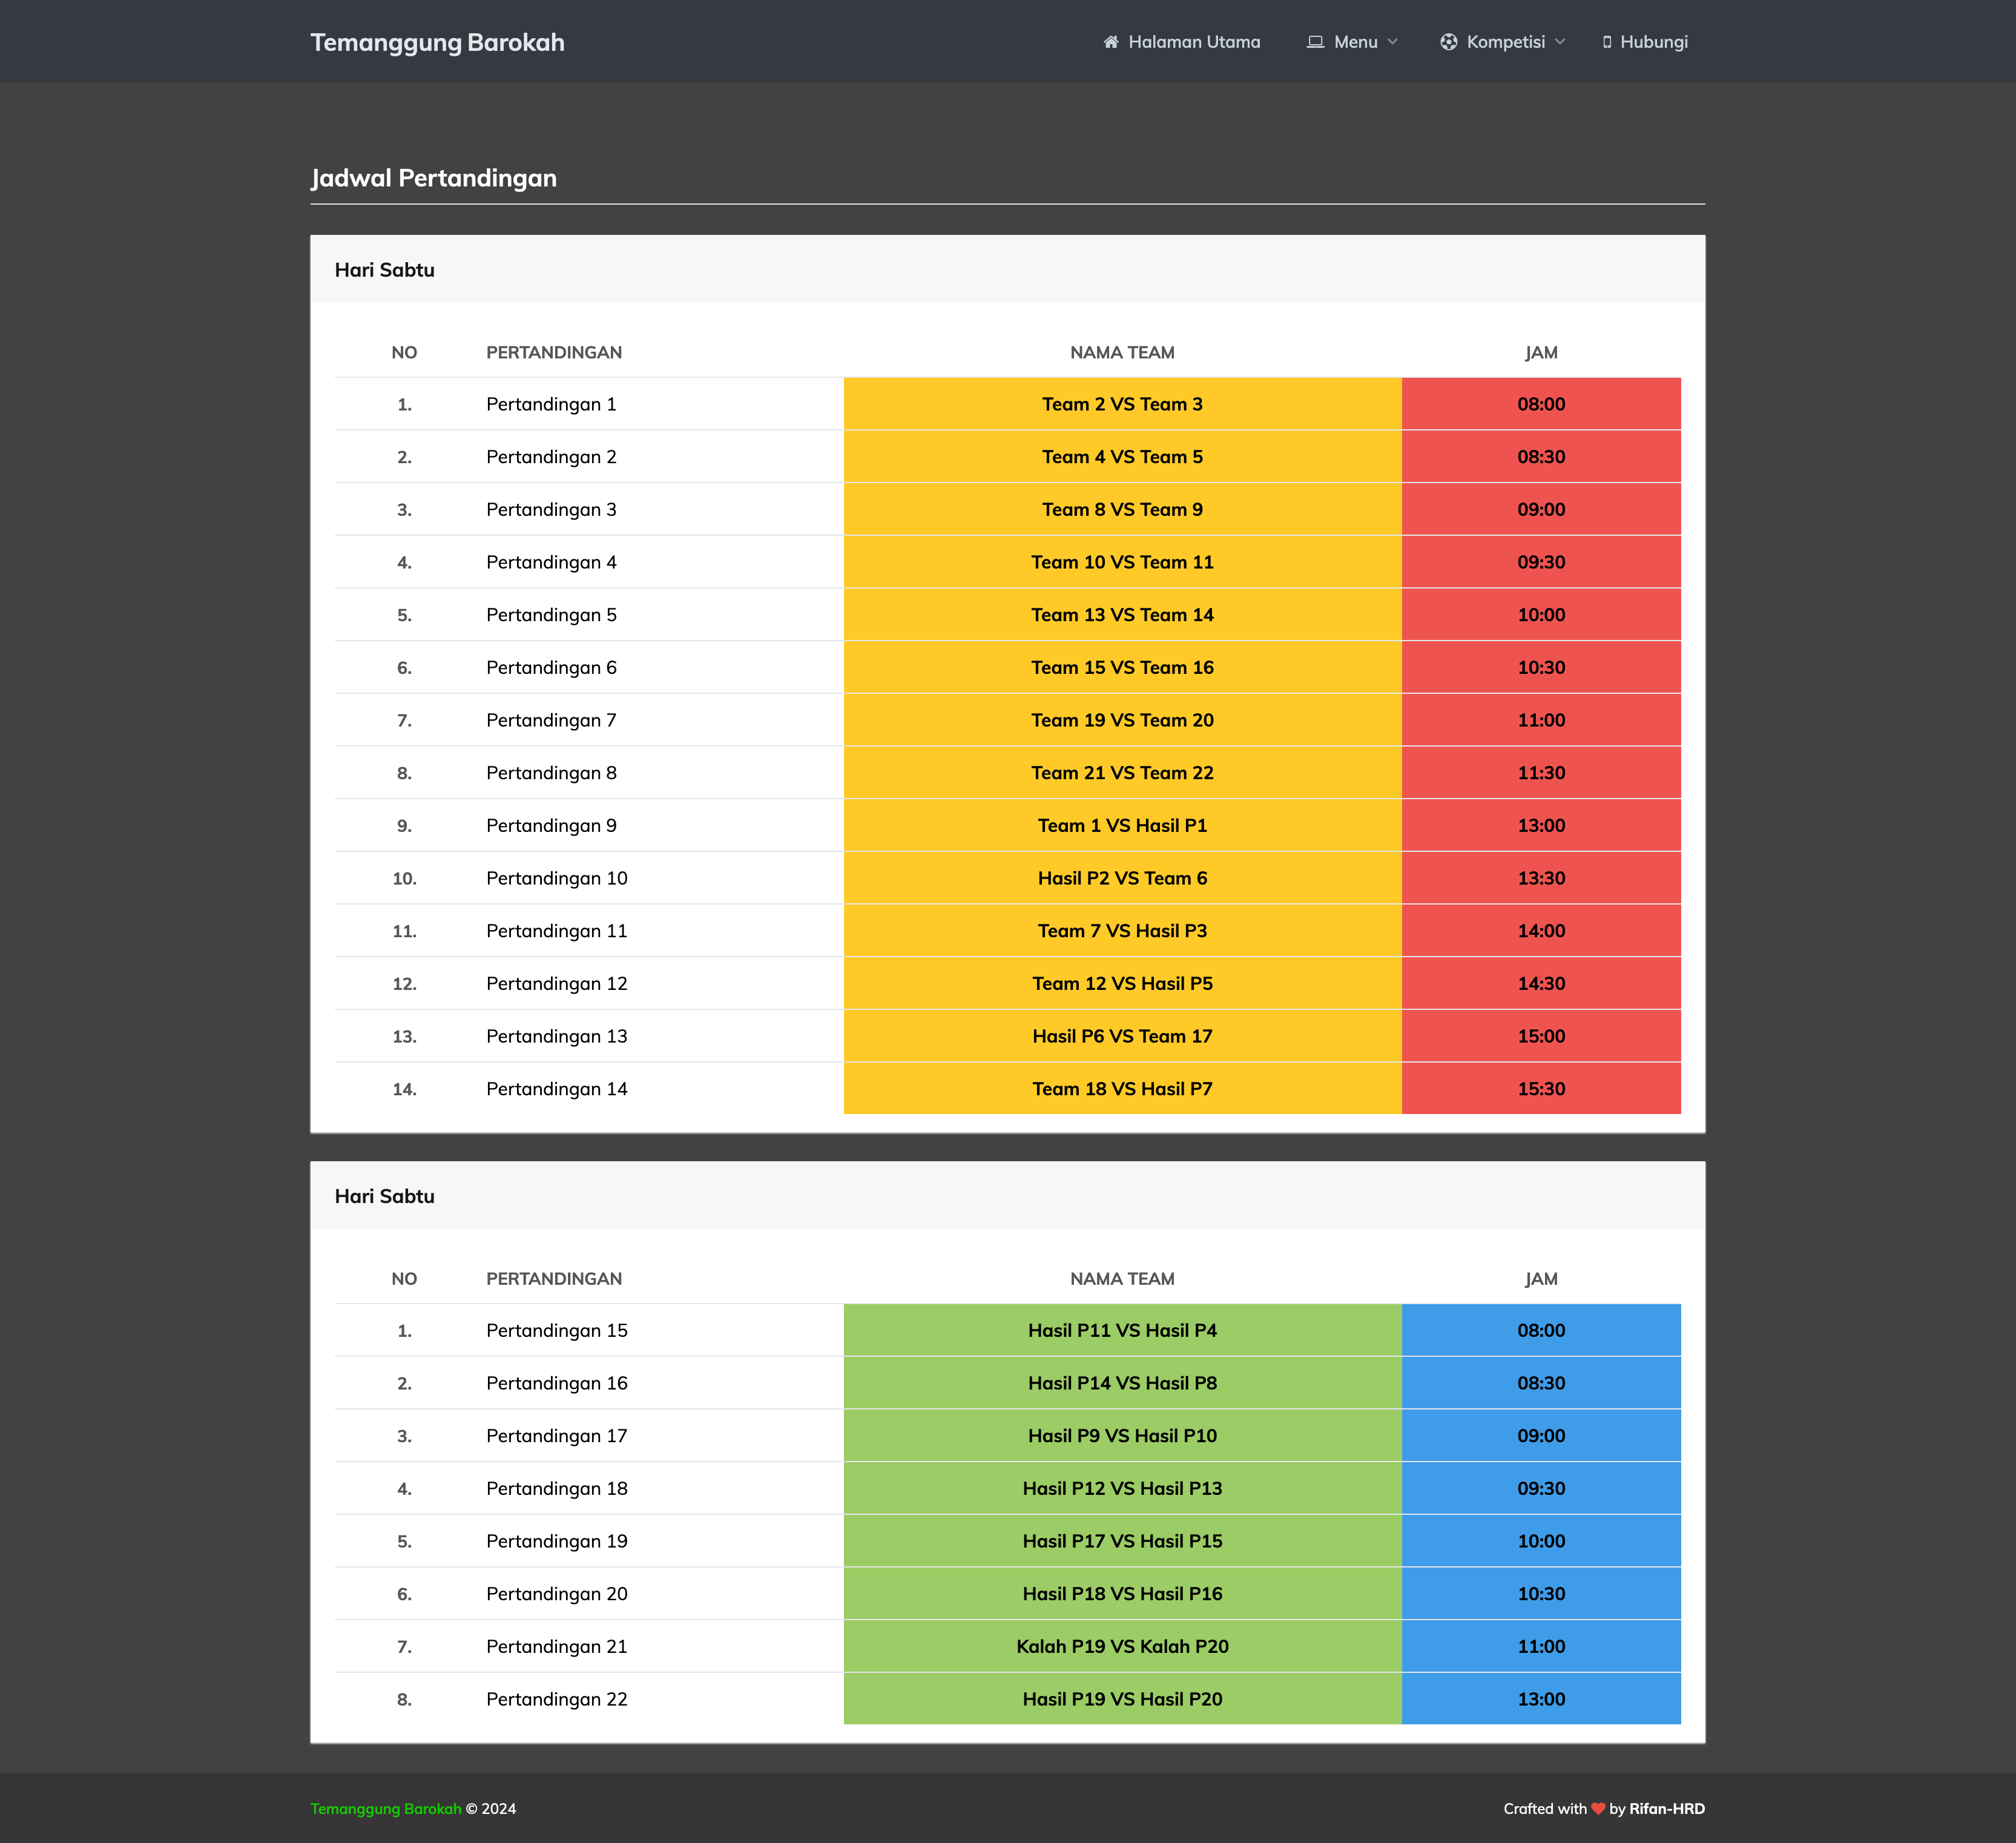
Task: Expand the Menu dropdown chevron
Action: pyautogui.click(x=1393, y=42)
